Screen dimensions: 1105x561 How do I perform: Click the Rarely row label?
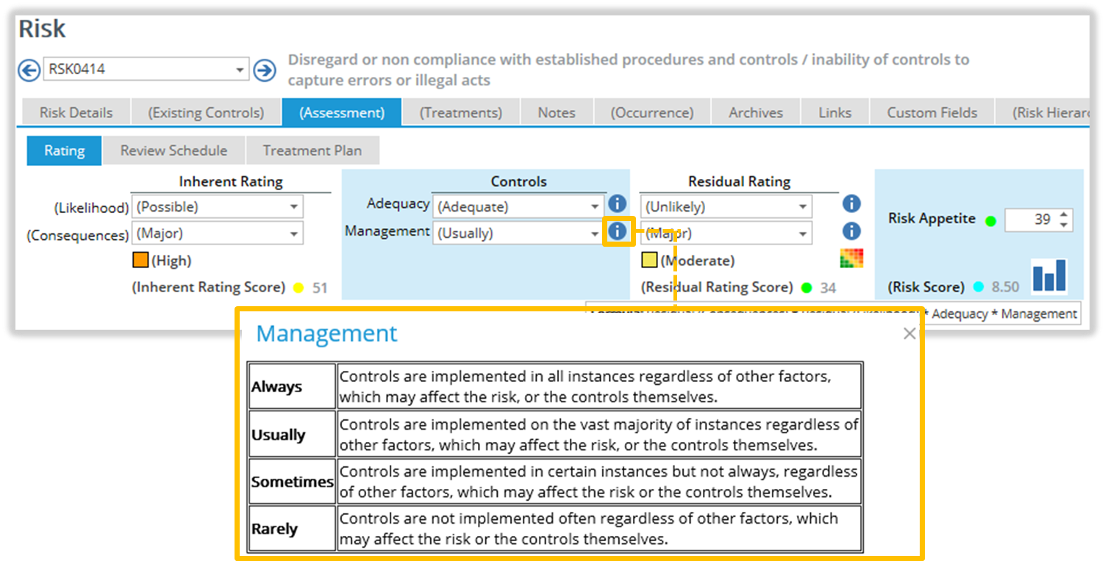point(274,529)
